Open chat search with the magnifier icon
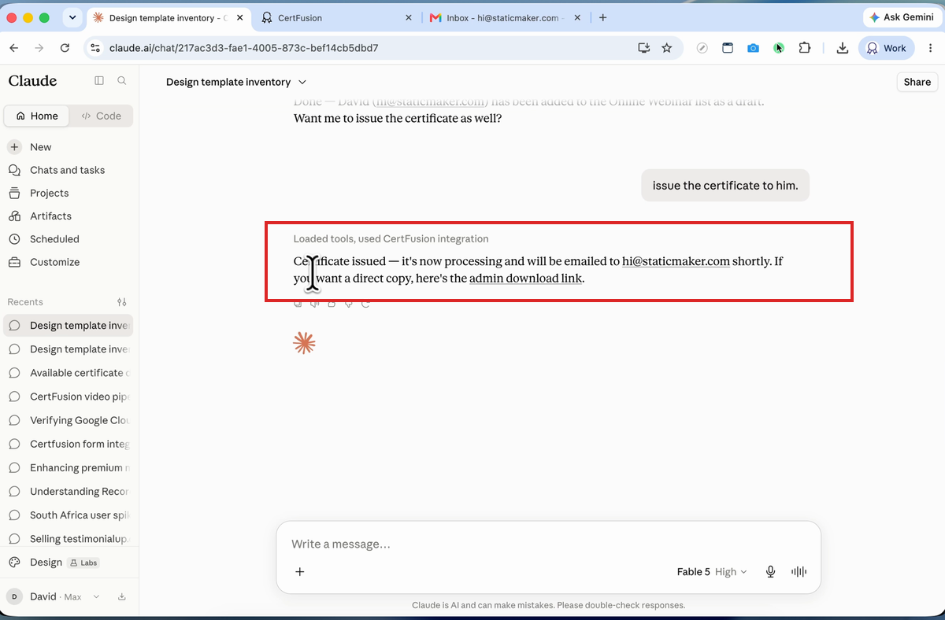945x620 pixels. pyautogui.click(x=122, y=80)
